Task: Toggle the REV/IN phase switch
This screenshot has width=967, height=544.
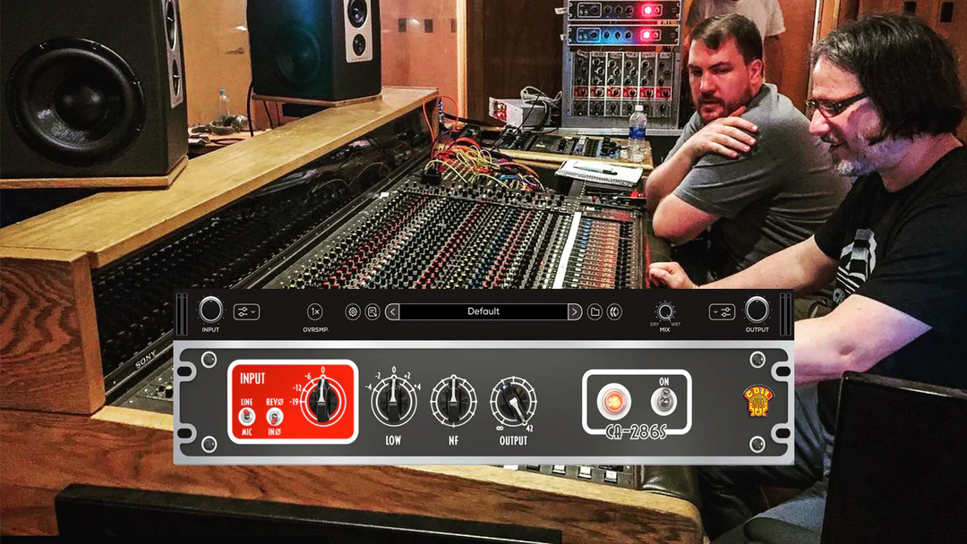Action: (275, 417)
